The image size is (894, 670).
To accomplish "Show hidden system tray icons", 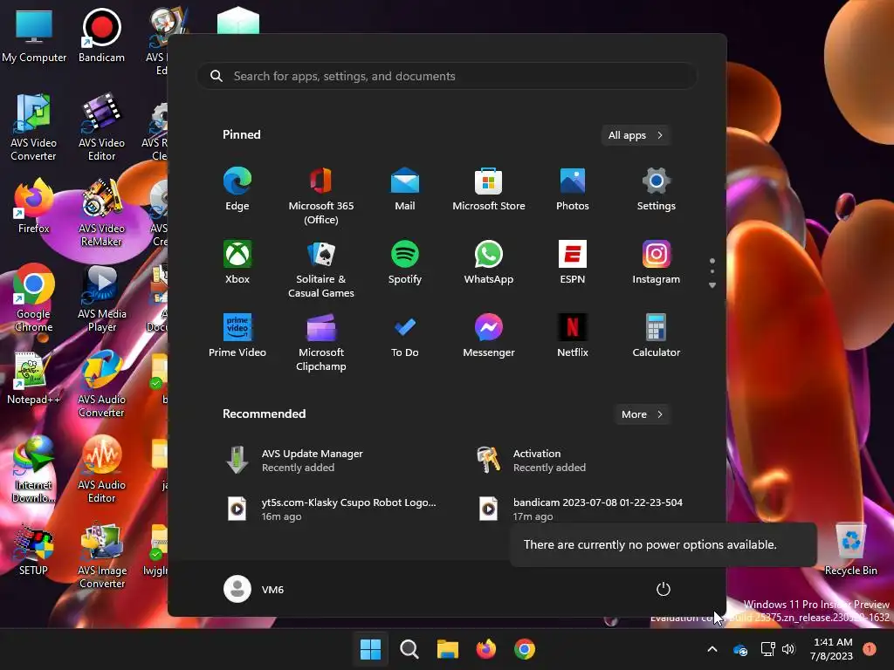I will point(712,649).
